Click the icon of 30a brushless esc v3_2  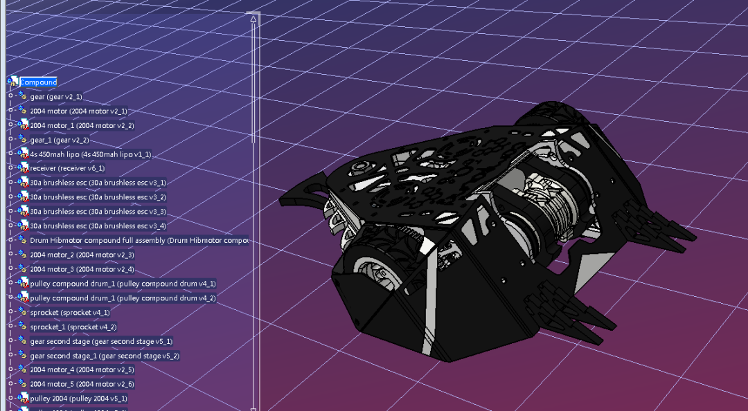tap(22, 197)
